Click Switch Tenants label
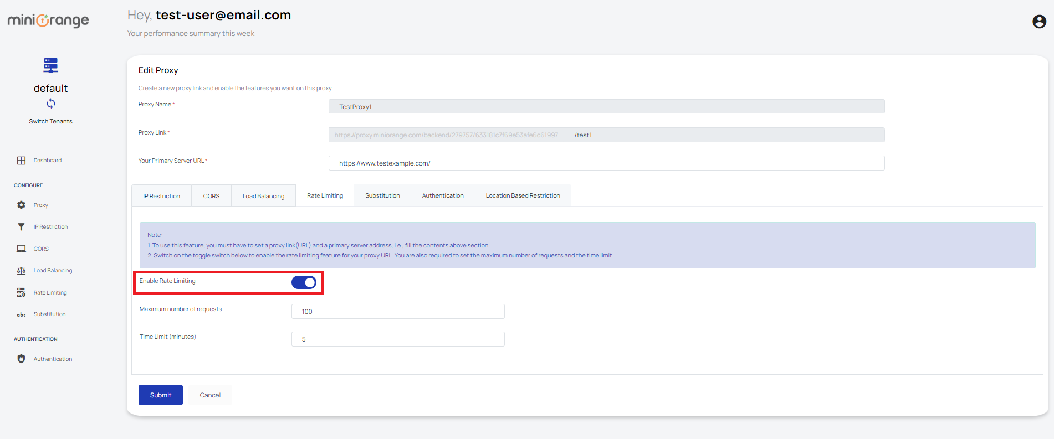The height and width of the screenshot is (439, 1054). [50, 121]
